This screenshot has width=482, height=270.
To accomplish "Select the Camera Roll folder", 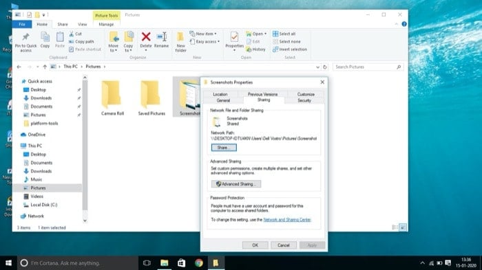I will coord(112,98).
